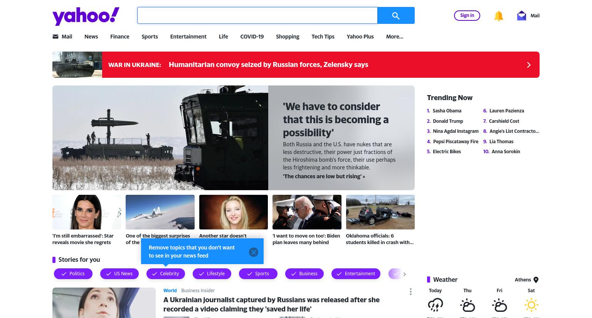Click the tank thumbnail in breaking banner
This screenshot has height=318, width=592.
pos(77,65)
